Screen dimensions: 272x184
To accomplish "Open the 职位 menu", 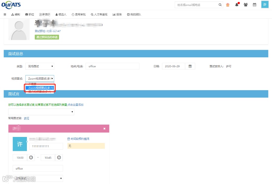I will tap(30, 14).
